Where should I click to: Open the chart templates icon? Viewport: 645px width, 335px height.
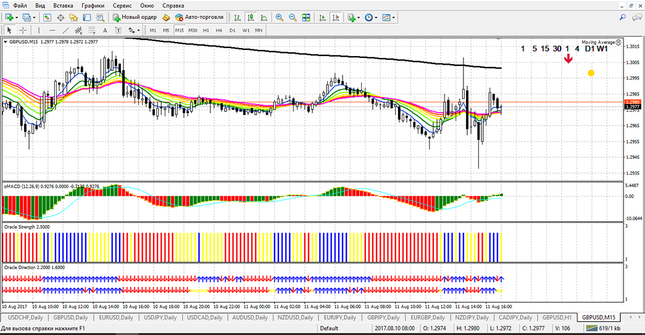386,17
